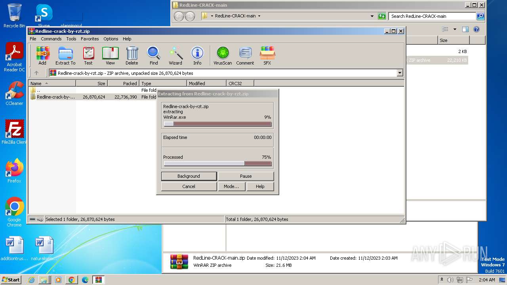Click the WinRar.exe file progress bar
Image resolution: width=507 pixels, height=285 pixels.
point(217,124)
